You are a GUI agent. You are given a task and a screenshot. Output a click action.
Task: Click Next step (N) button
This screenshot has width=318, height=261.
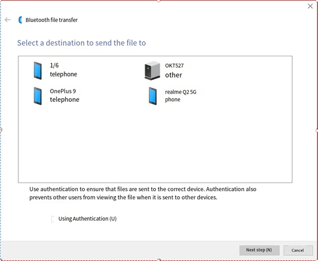tap(259, 250)
